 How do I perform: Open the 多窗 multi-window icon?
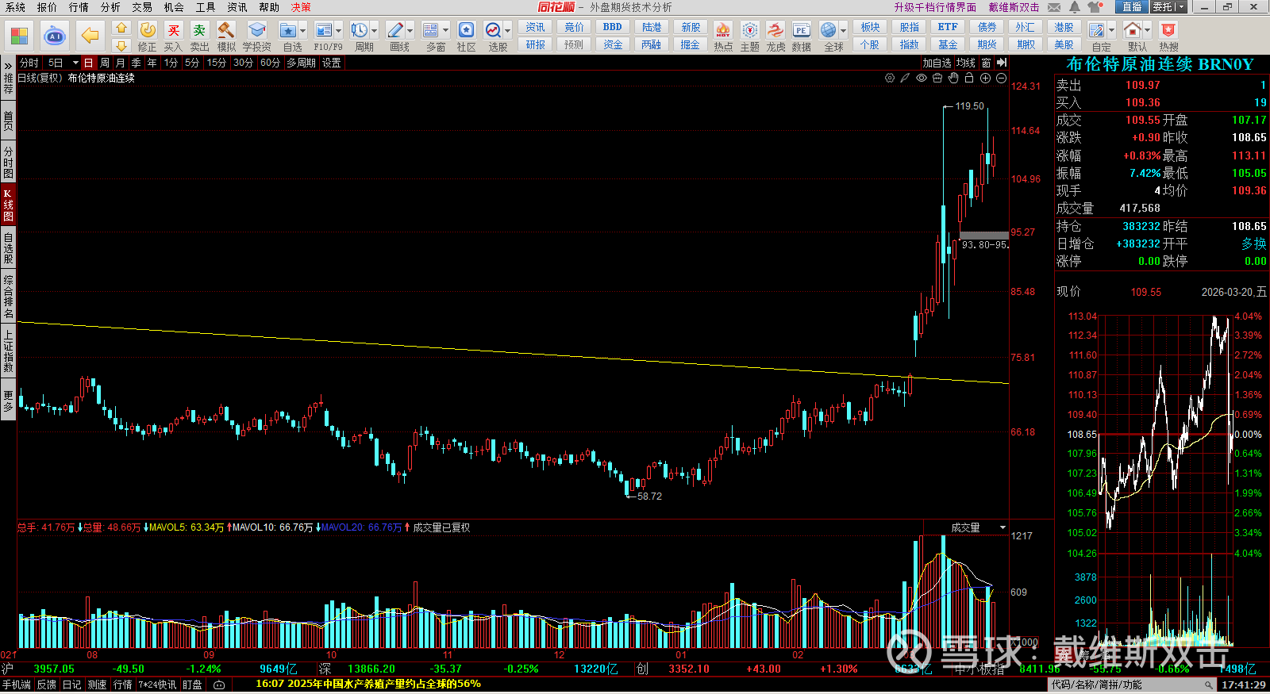431,31
